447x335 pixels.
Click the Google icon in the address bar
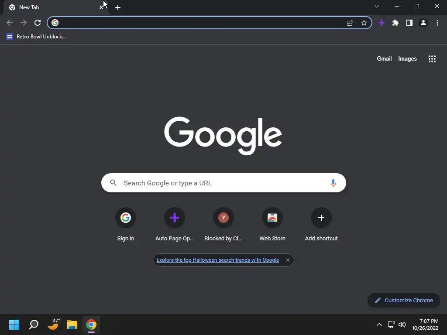coord(55,23)
